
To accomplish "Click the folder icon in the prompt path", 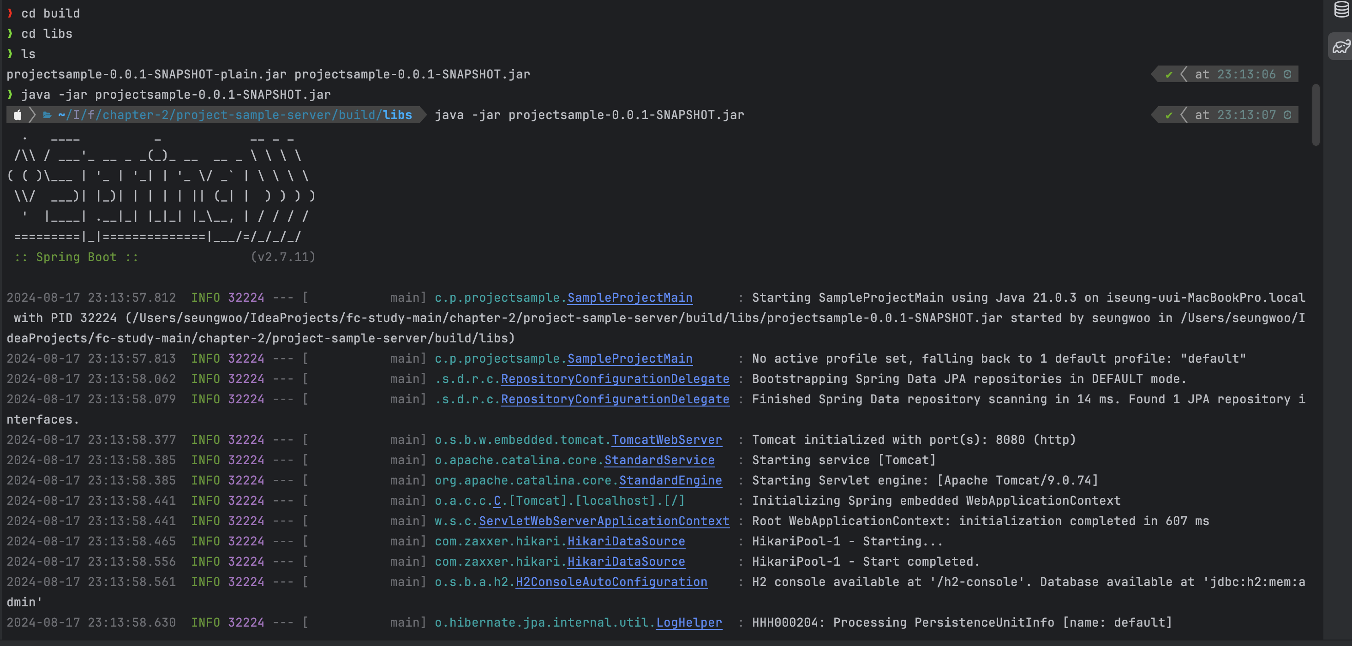I will [x=47, y=115].
